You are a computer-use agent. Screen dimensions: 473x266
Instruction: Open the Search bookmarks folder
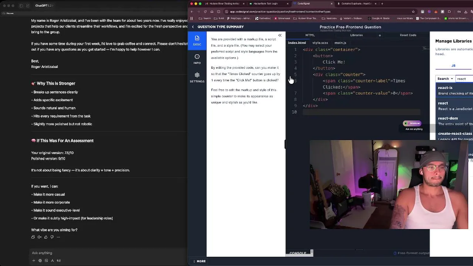click(205, 18)
